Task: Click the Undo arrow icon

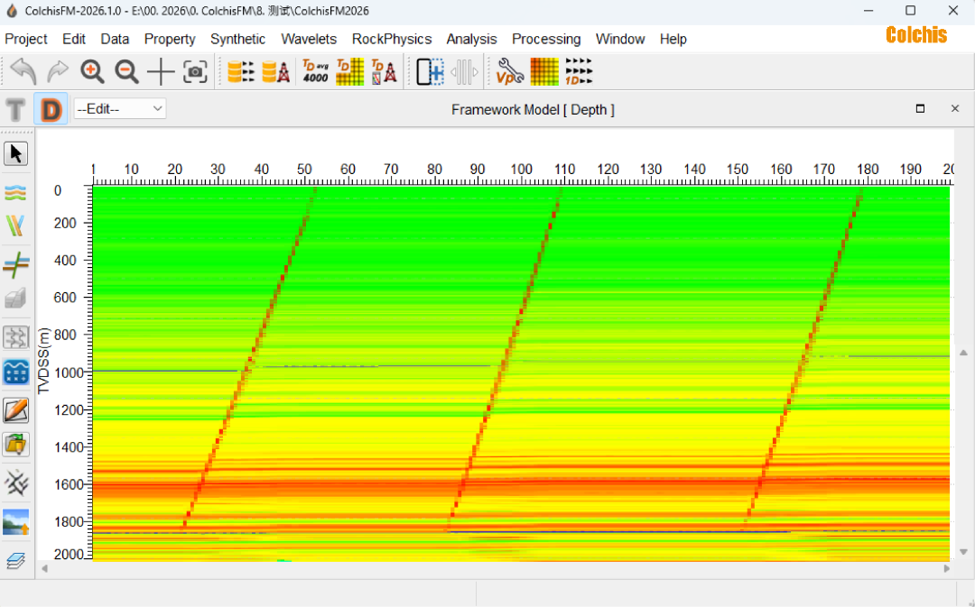Action: click(x=23, y=72)
